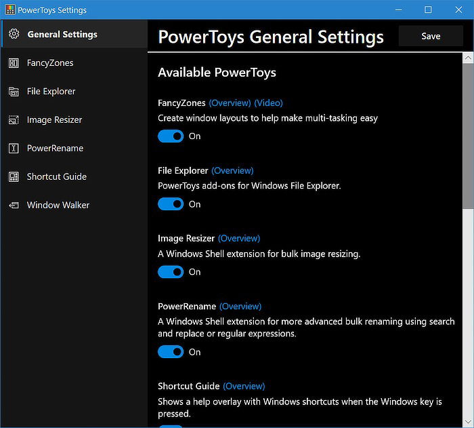
Task: Click the scrollbar down arrow
Action: pos(468,422)
